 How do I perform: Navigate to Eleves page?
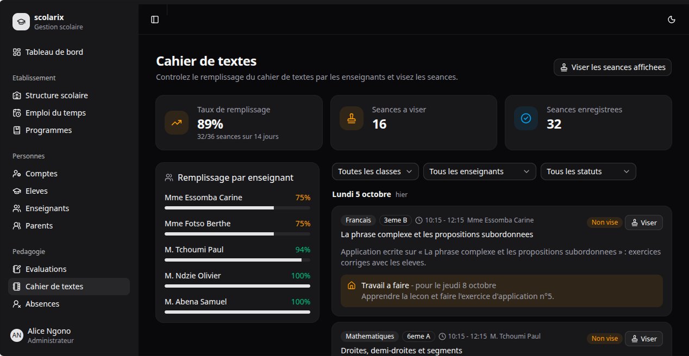(69, 191)
